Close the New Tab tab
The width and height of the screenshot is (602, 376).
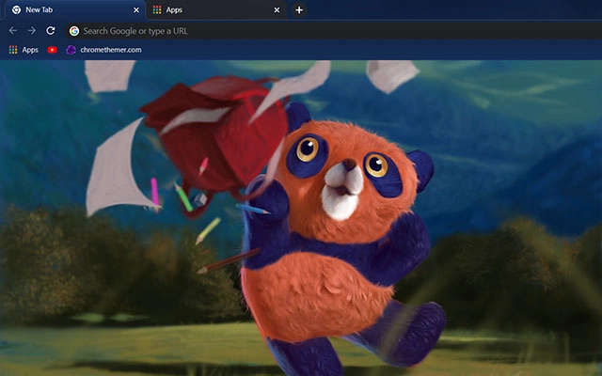[x=136, y=10]
